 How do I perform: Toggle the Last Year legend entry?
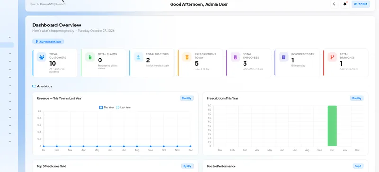123,107
